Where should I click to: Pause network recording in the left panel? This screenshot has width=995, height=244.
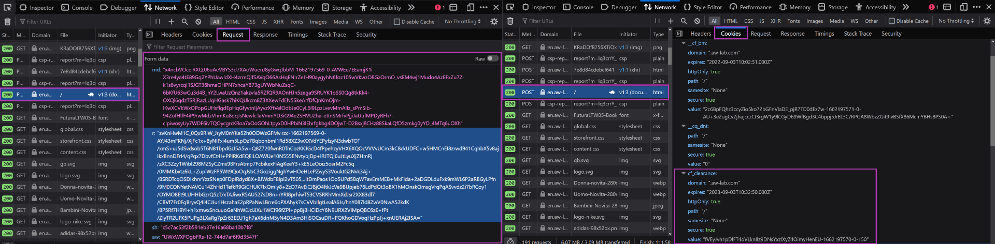tap(158, 22)
